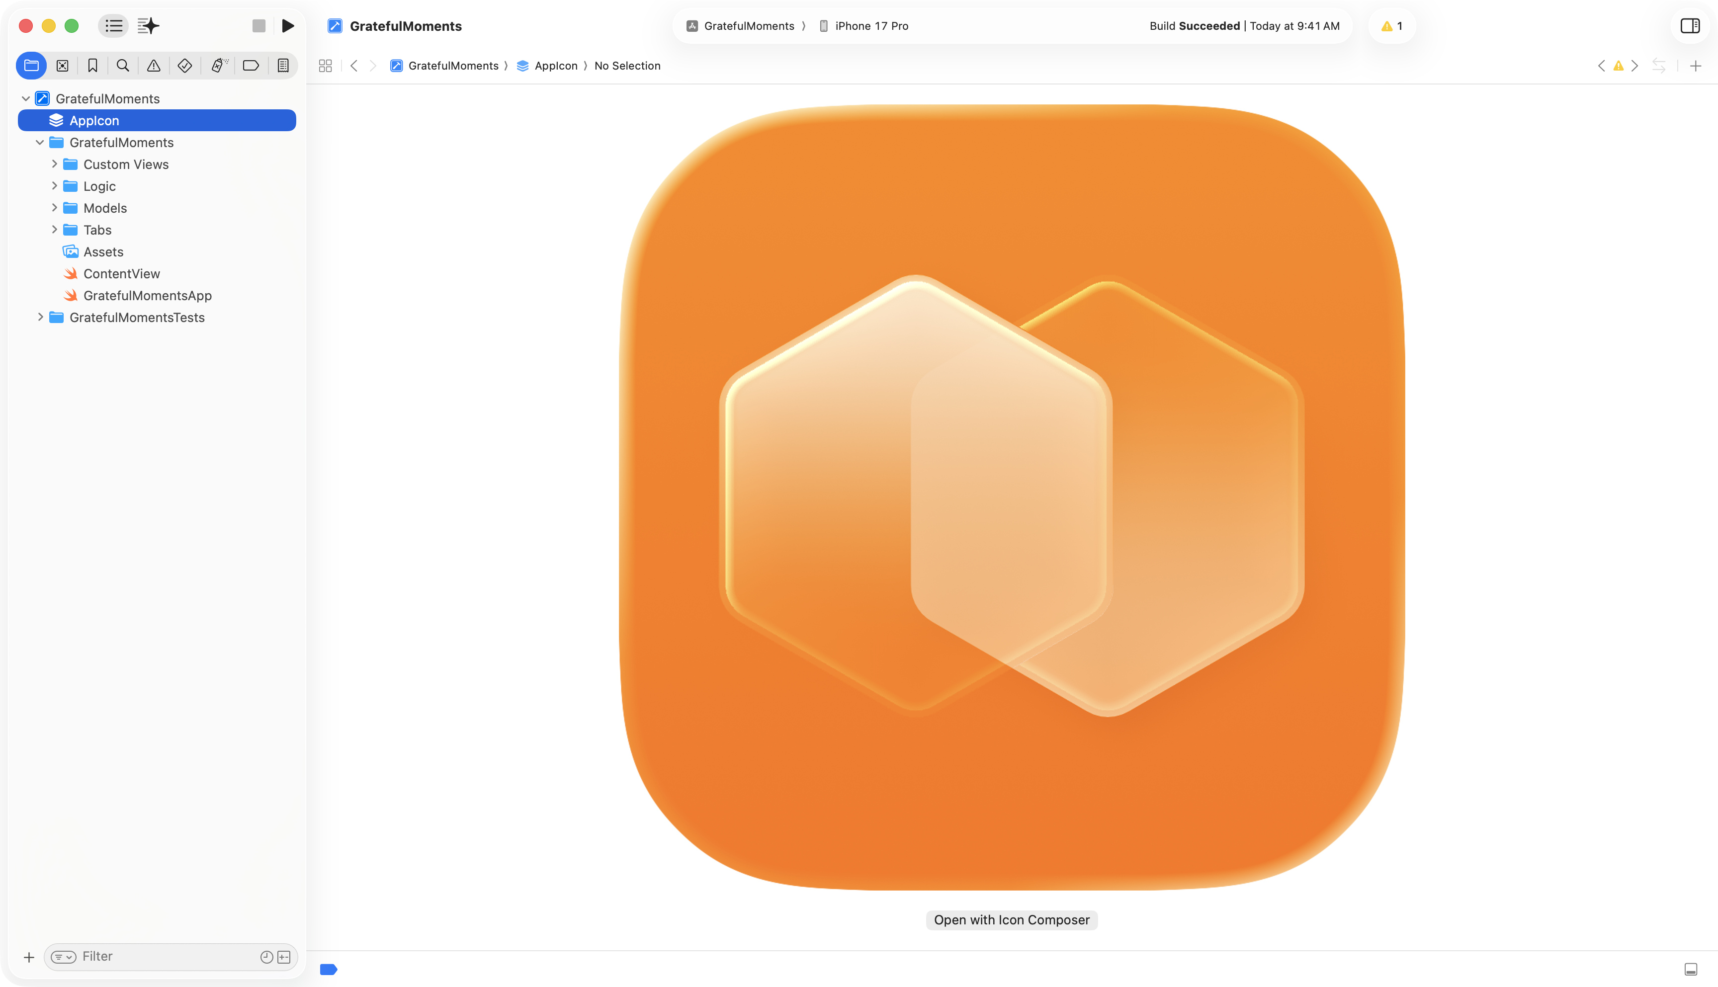Expand the Models folder
Screen dimensions: 1718x987
click(54, 208)
